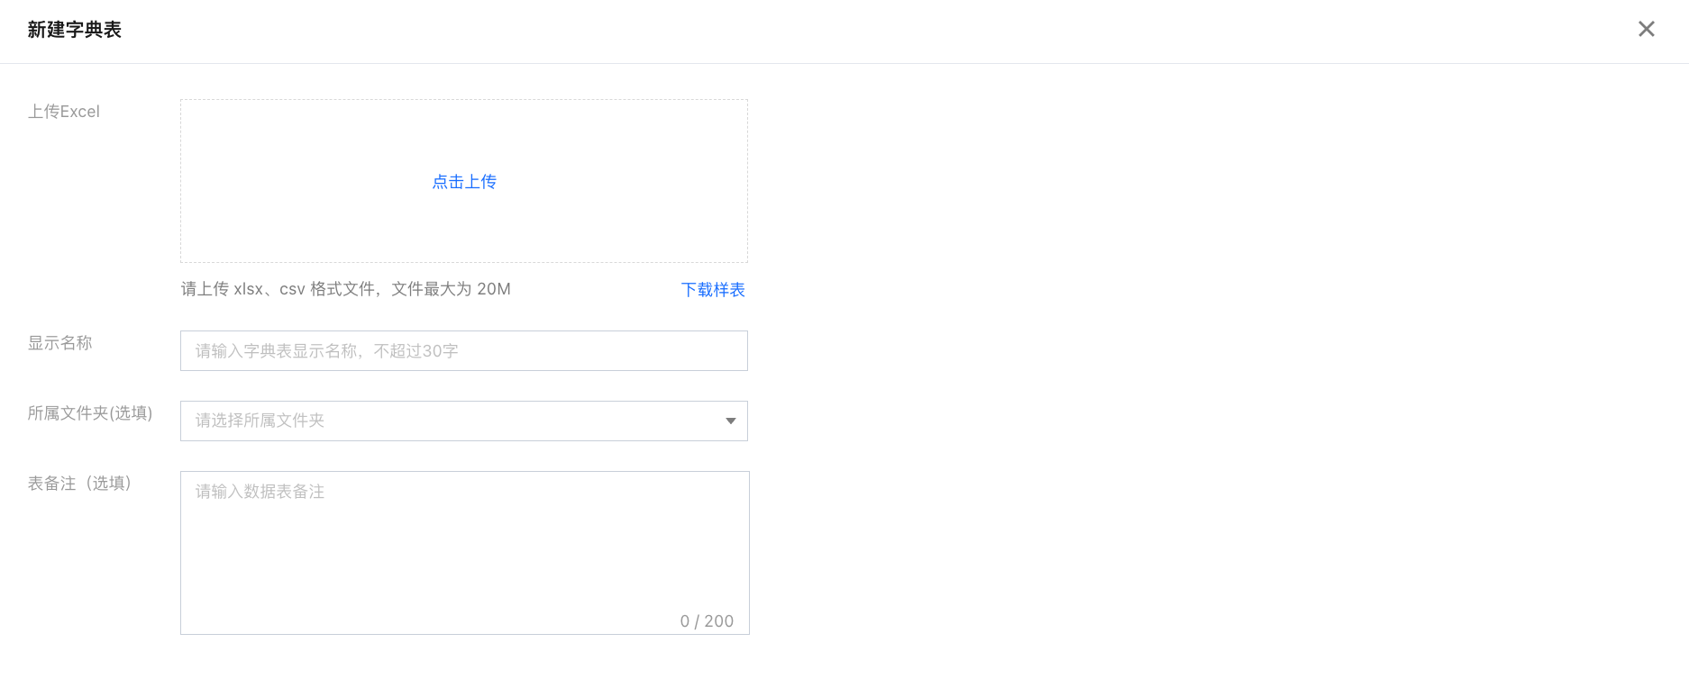Download the sample via 下载样表

pos(713,290)
